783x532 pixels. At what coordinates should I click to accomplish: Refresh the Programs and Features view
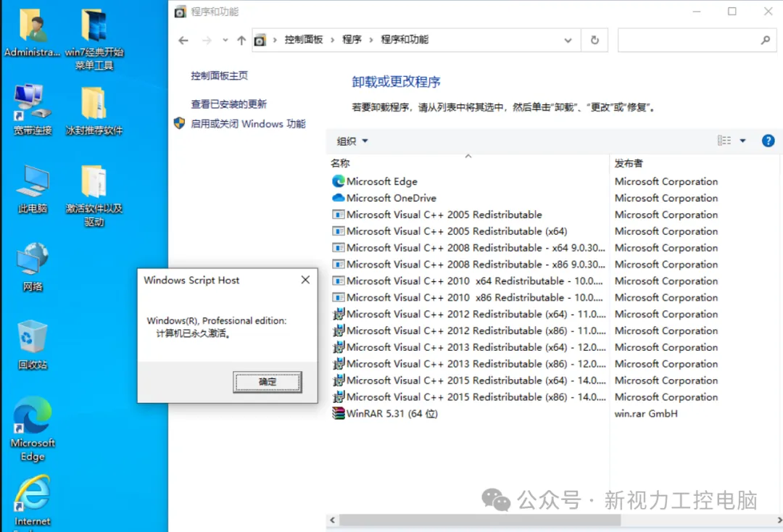coord(594,40)
